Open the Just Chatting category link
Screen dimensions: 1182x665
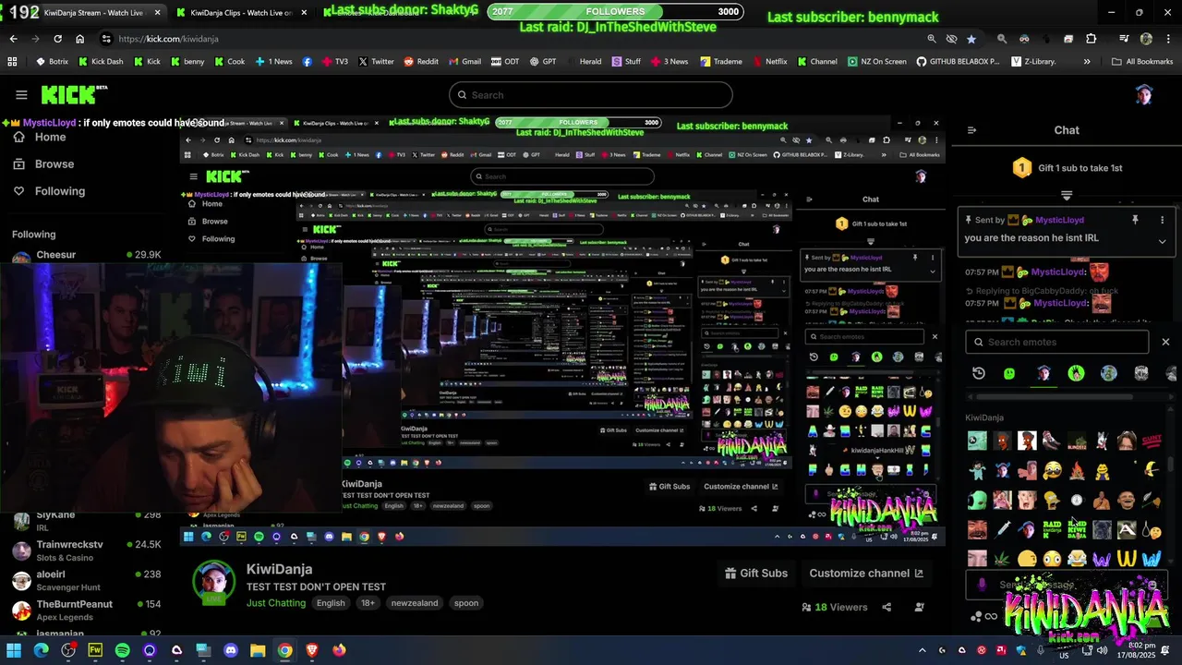click(x=276, y=602)
